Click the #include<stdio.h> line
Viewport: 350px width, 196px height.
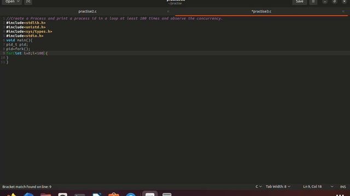(x=25, y=36)
